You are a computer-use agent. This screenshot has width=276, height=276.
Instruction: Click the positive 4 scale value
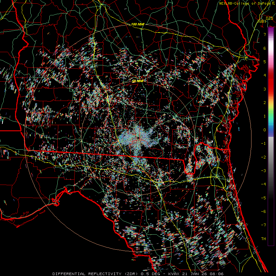265,75
